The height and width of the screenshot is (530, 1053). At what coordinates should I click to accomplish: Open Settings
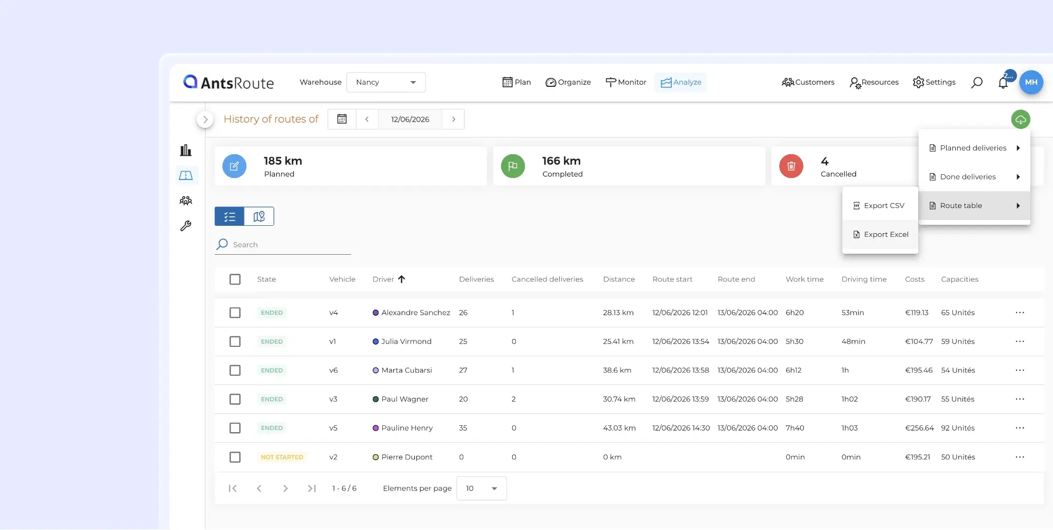[934, 82]
